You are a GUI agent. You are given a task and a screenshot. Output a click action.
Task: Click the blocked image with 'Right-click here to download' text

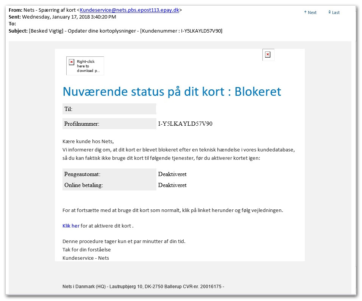[x=85, y=66]
